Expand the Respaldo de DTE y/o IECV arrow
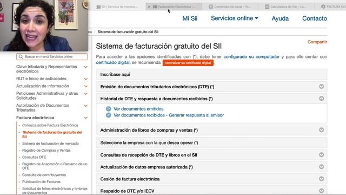 pyautogui.click(x=321, y=191)
